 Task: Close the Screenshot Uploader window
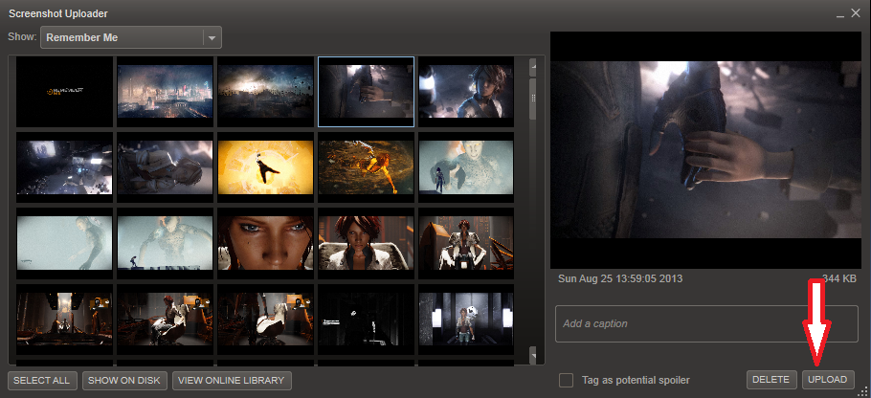(x=856, y=13)
